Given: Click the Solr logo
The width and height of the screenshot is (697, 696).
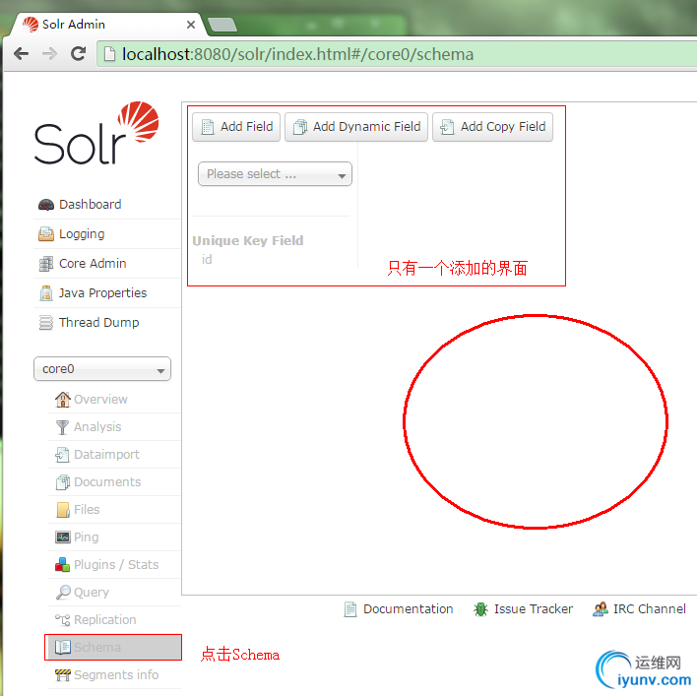Looking at the screenshot, I should (x=96, y=133).
